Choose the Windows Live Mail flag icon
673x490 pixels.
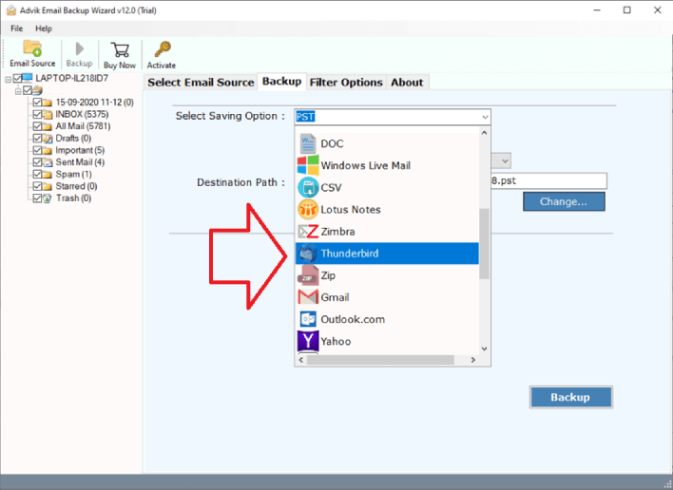pos(308,165)
